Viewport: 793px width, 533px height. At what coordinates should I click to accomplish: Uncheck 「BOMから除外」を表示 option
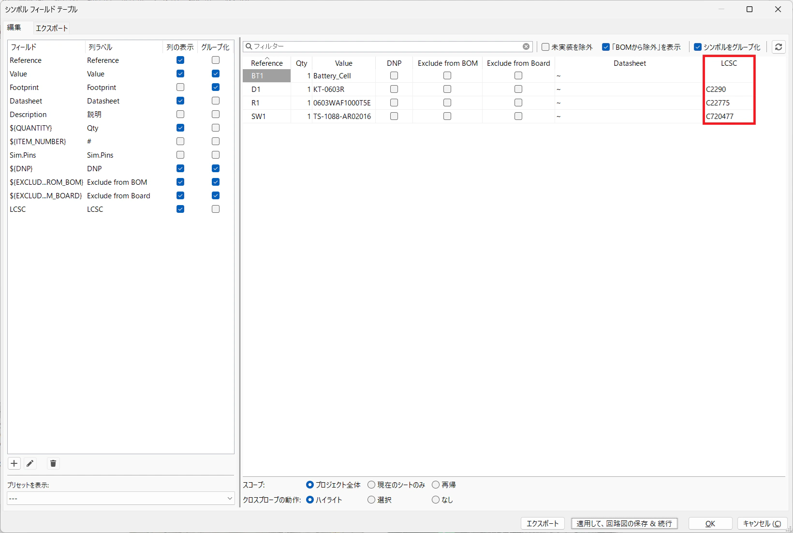pos(641,47)
